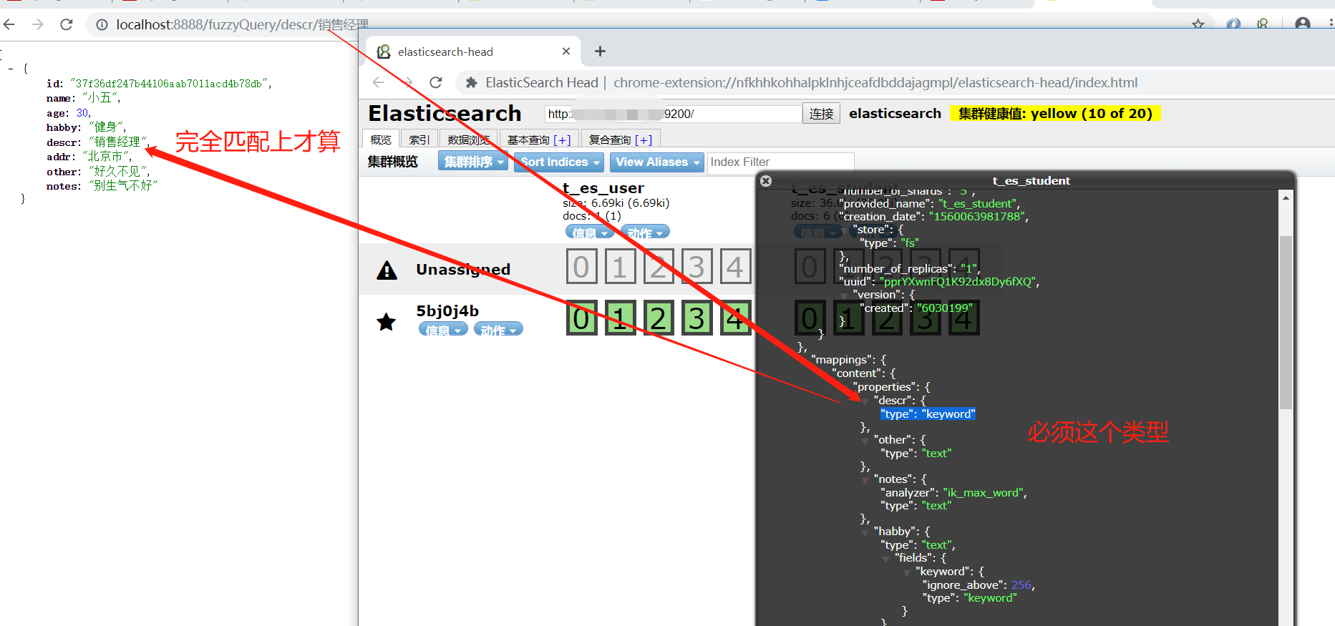Click the t_es_student dialog scrollbar thumb
The image size is (1335, 626).
pyautogui.click(x=1286, y=322)
